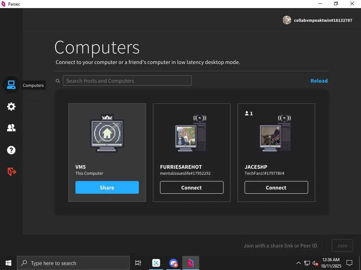Click the JACESHP computer thumbnail
The width and height of the screenshot is (361, 270).
click(x=275, y=133)
